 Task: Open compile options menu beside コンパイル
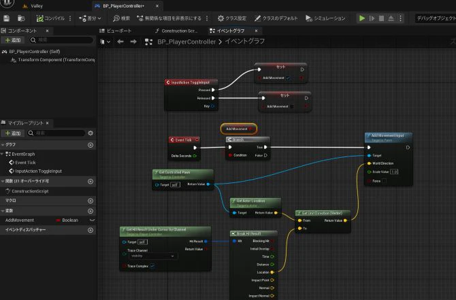(x=70, y=18)
